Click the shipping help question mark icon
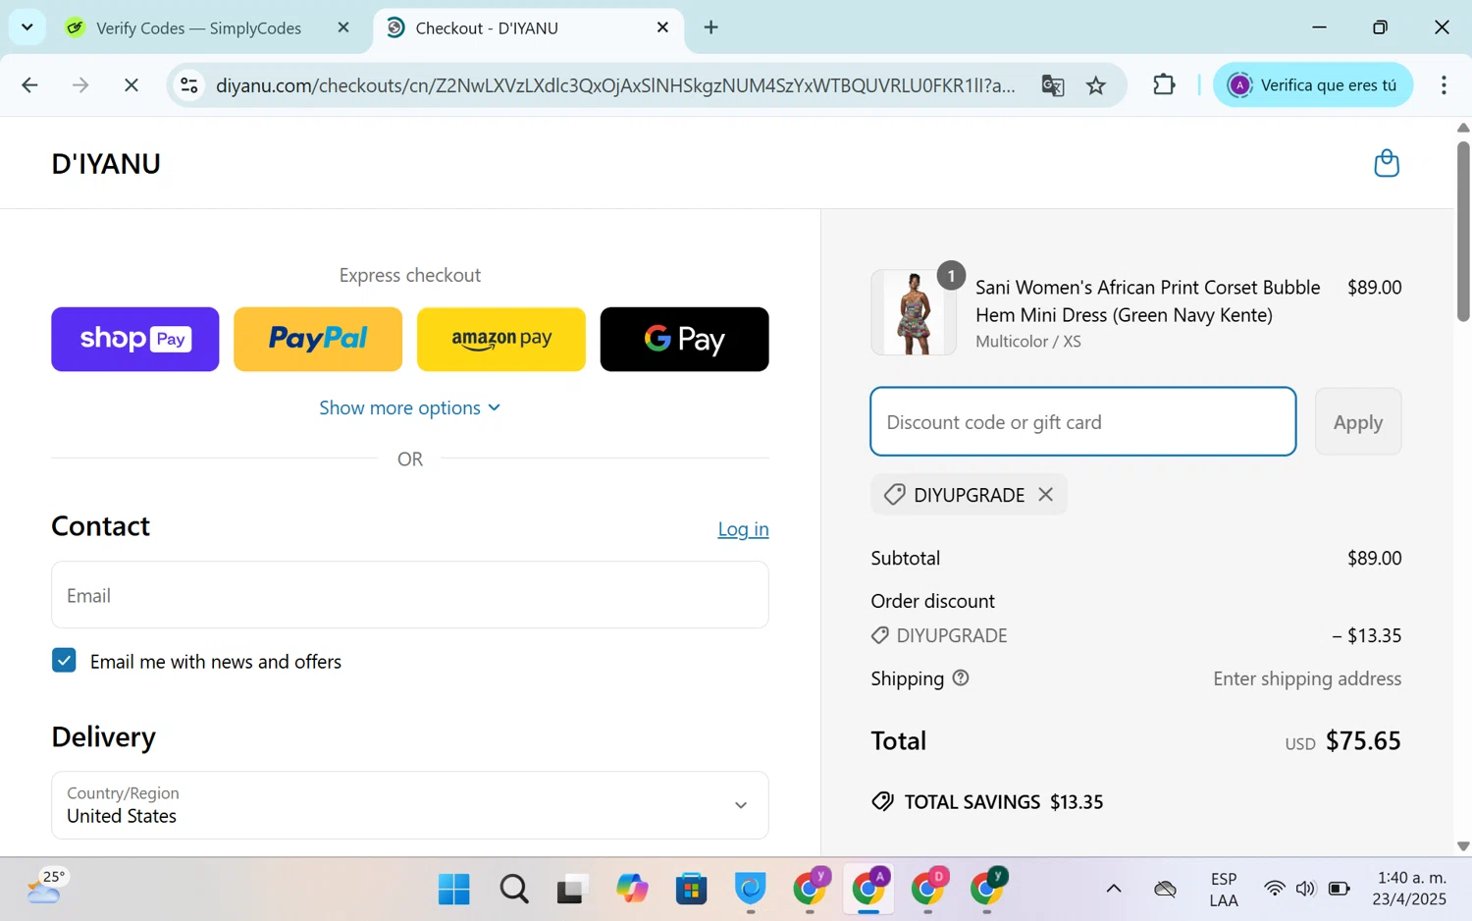This screenshot has width=1472, height=921. (x=961, y=677)
